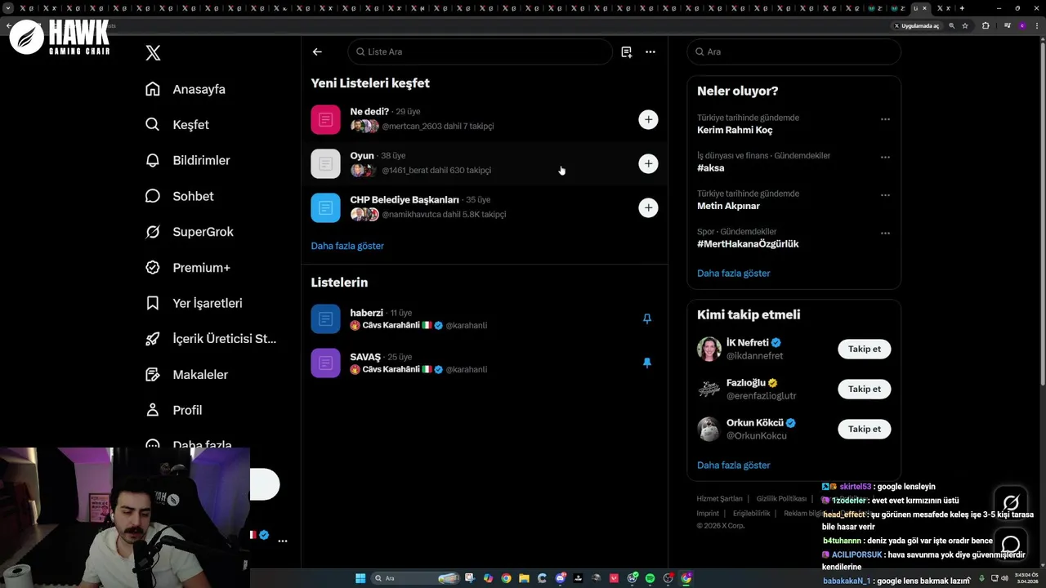The width and height of the screenshot is (1046, 588).
Task: Open the floating chat messages button
Action: [x=1011, y=544]
